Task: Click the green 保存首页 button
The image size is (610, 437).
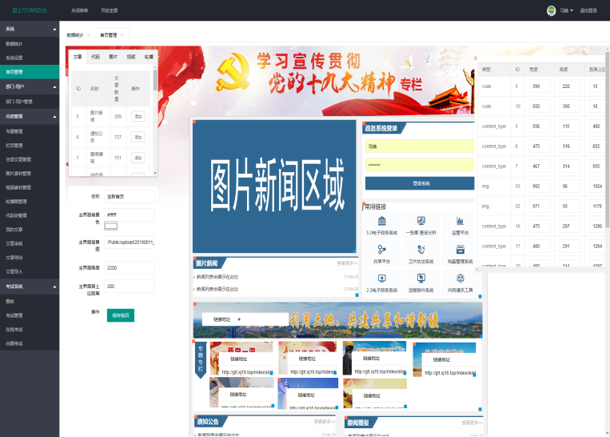Action: (x=121, y=315)
